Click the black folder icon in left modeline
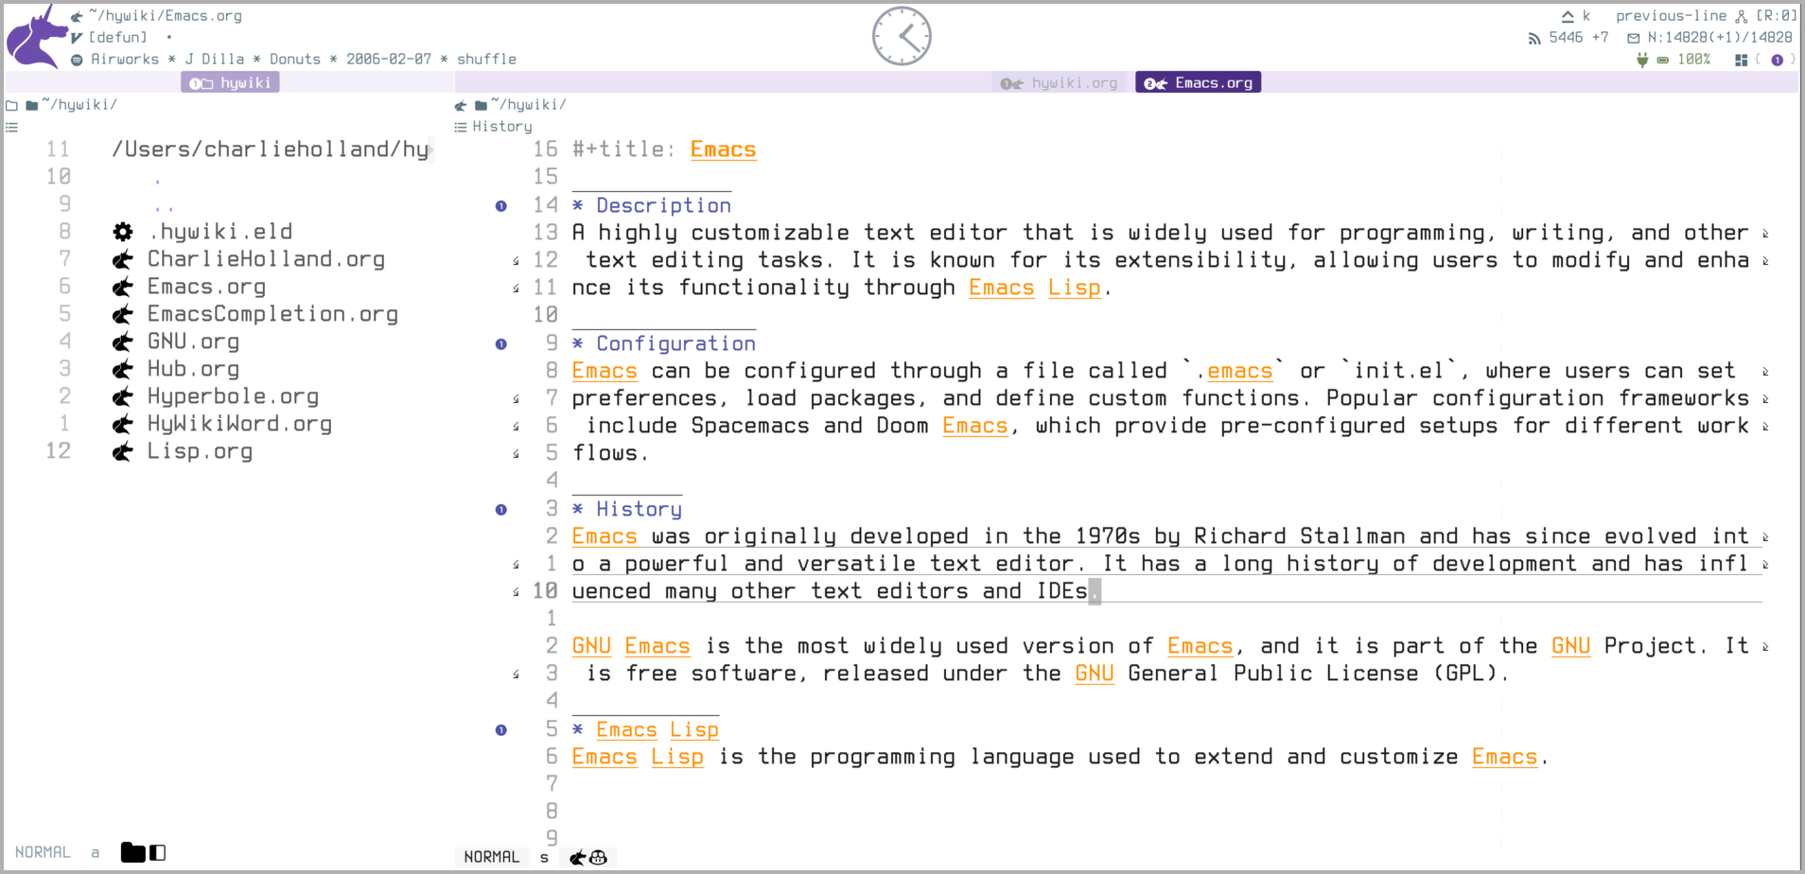This screenshot has width=1805, height=874. tap(133, 852)
